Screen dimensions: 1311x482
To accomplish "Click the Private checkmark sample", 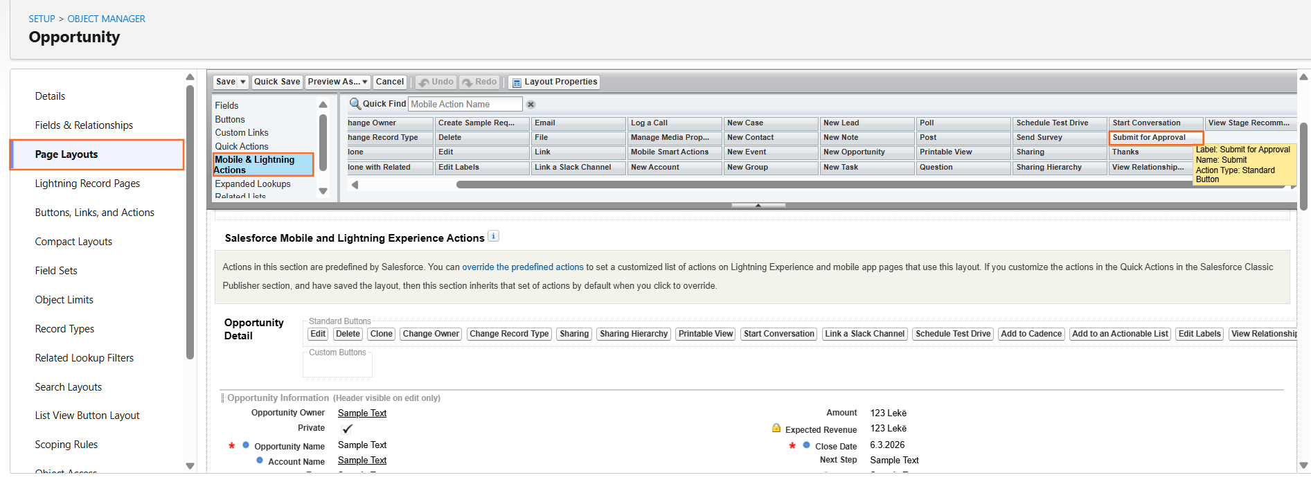I will (347, 429).
